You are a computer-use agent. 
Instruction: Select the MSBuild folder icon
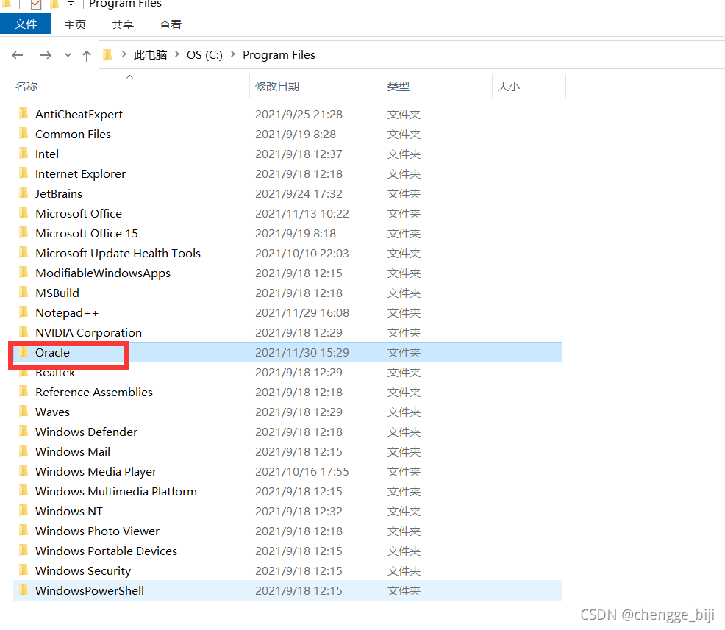[x=24, y=293]
